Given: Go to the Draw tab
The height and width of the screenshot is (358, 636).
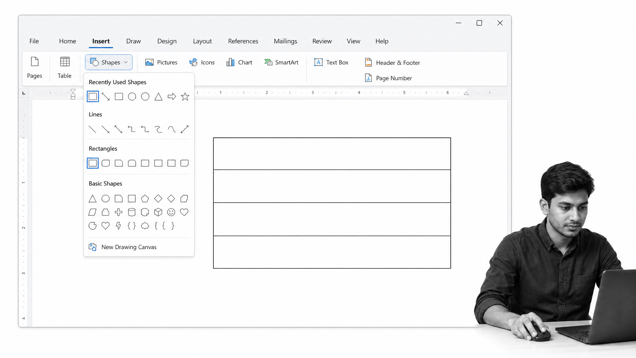Looking at the screenshot, I should click(x=134, y=41).
